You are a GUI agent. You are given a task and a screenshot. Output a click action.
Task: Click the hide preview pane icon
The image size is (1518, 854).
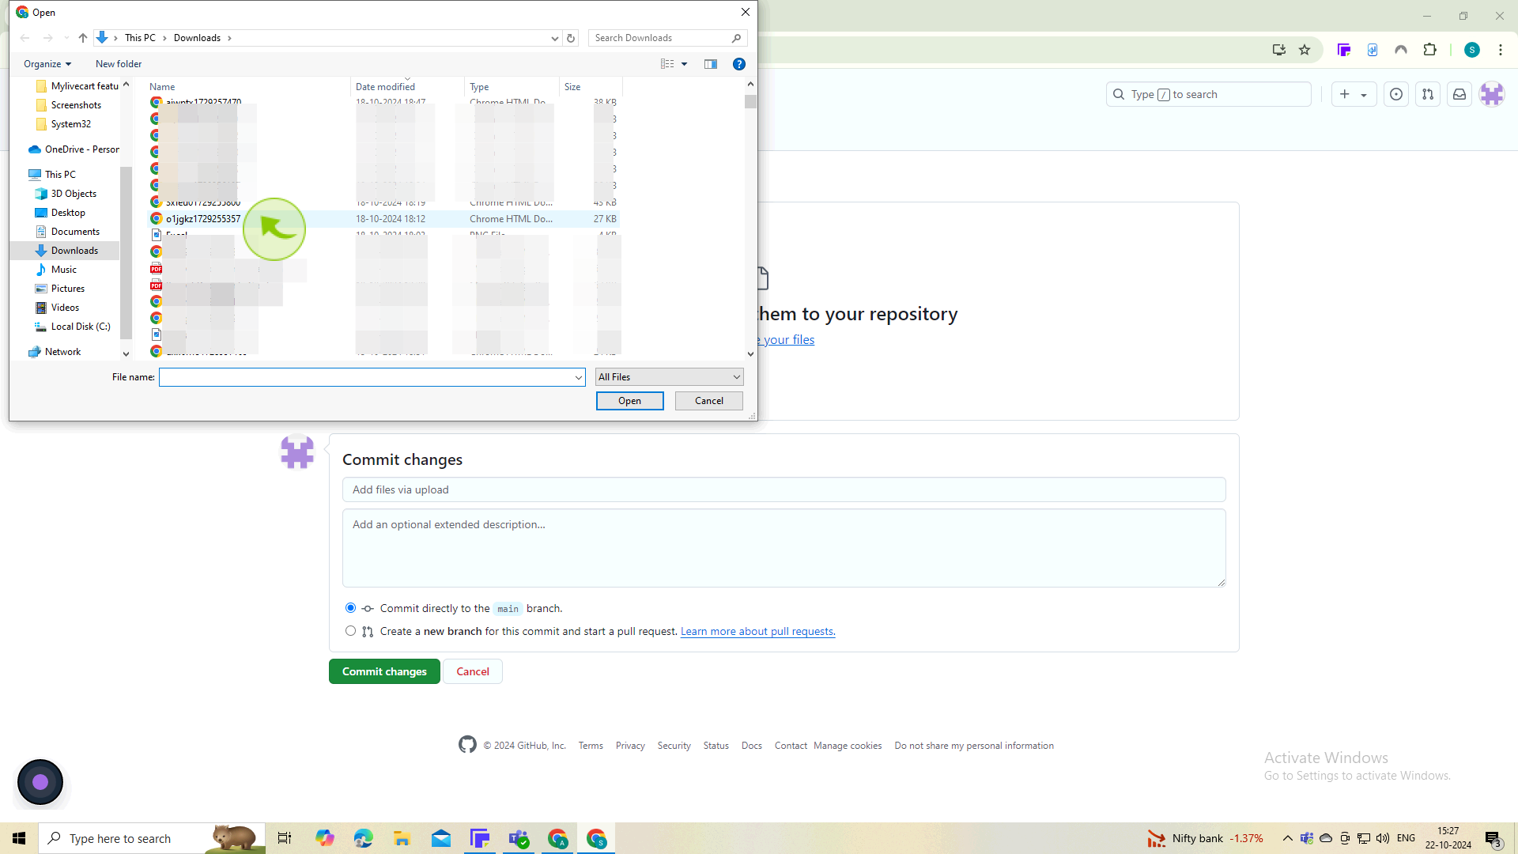pyautogui.click(x=710, y=63)
